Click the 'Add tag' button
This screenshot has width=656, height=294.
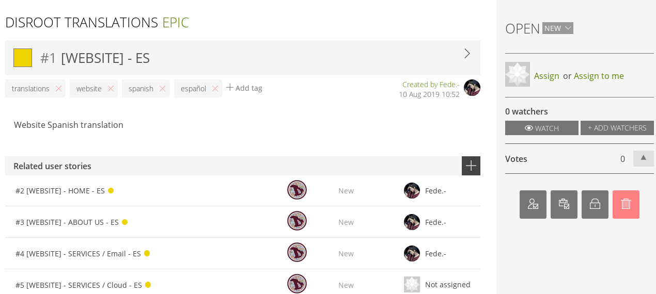[x=244, y=88]
